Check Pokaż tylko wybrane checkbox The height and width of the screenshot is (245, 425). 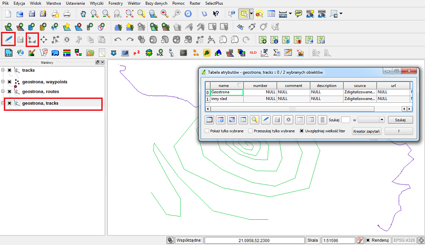tap(207, 131)
